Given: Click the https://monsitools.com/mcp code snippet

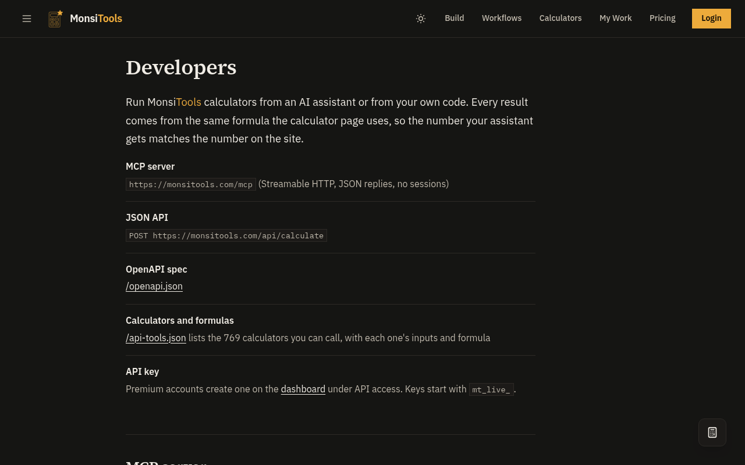Looking at the screenshot, I should pyautogui.click(x=191, y=184).
